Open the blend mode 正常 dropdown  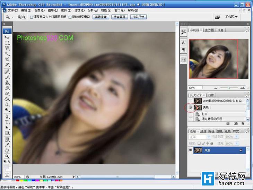(199, 137)
